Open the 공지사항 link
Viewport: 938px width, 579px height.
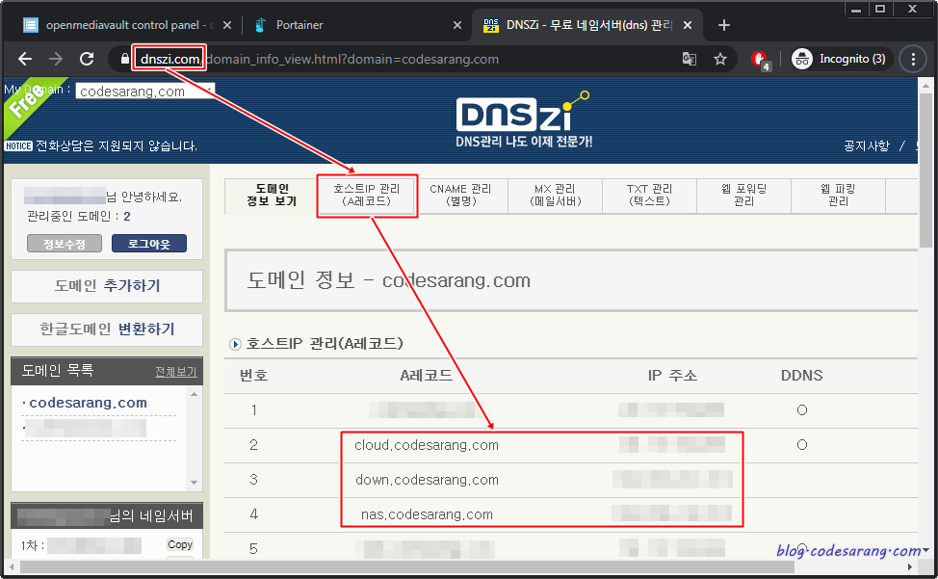coord(866,145)
